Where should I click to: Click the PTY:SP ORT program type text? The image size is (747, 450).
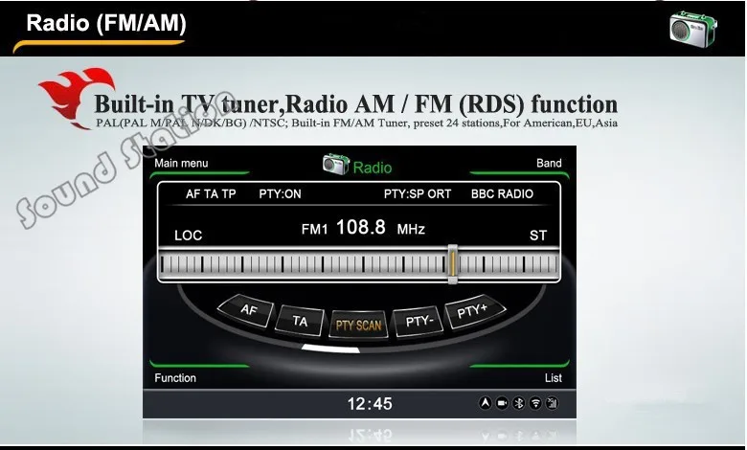click(x=418, y=193)
